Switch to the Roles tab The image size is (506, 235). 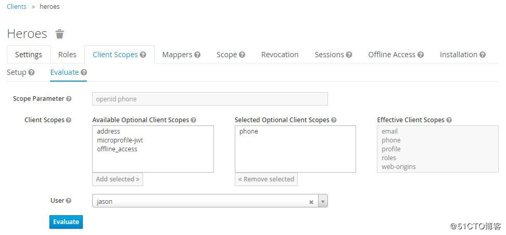point(67,55)
